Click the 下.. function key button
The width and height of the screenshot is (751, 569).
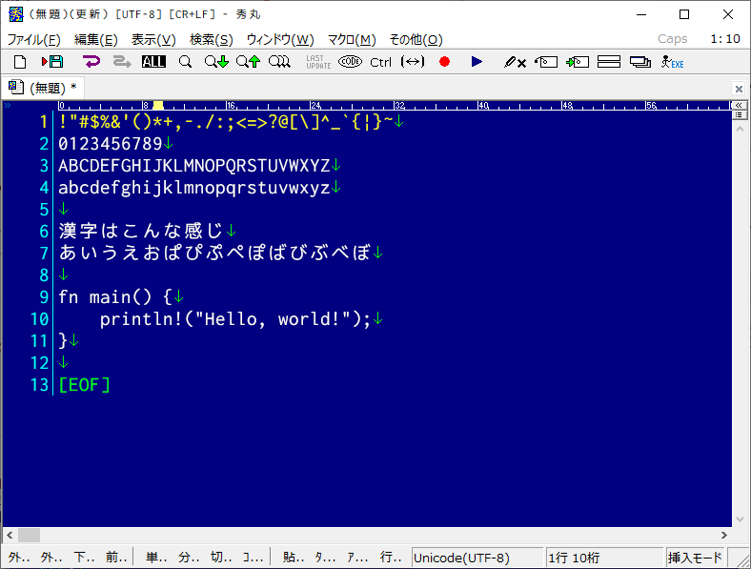(84, 557)
